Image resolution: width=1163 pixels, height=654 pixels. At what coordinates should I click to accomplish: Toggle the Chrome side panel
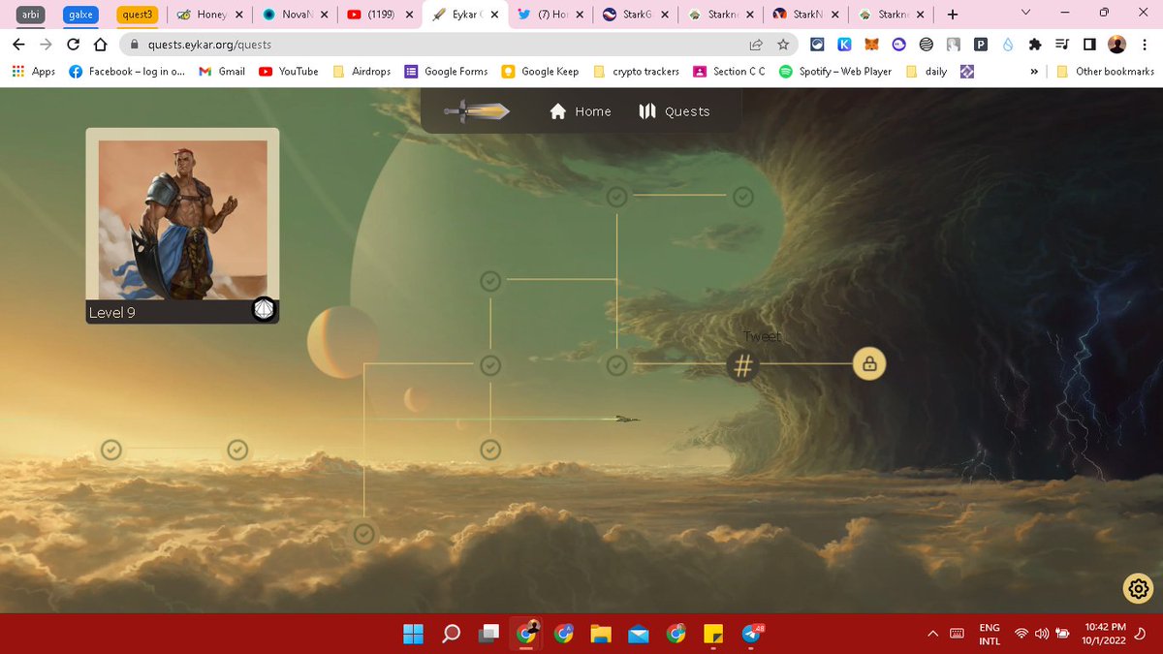(x=1089, y=45)
